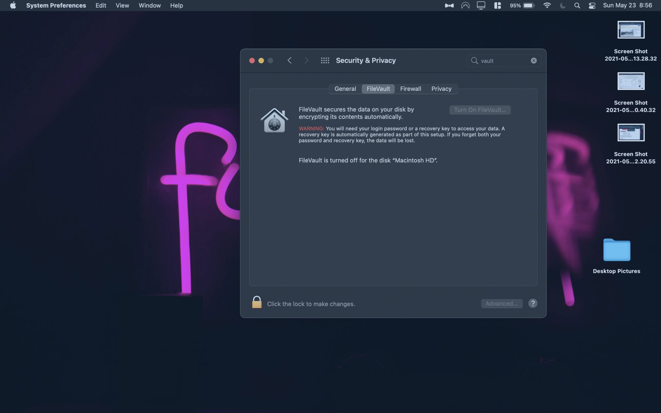Image resolution: width=661 pixels, height=413 pixels.
Task: Click the Wi-Fi status icon
Action: click(x=547, y=6)
